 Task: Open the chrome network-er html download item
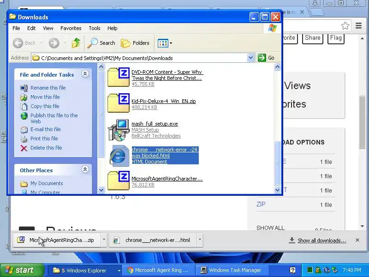(153, 240)
